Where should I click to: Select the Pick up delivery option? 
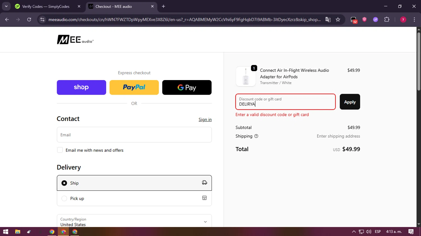pos(134,198)
